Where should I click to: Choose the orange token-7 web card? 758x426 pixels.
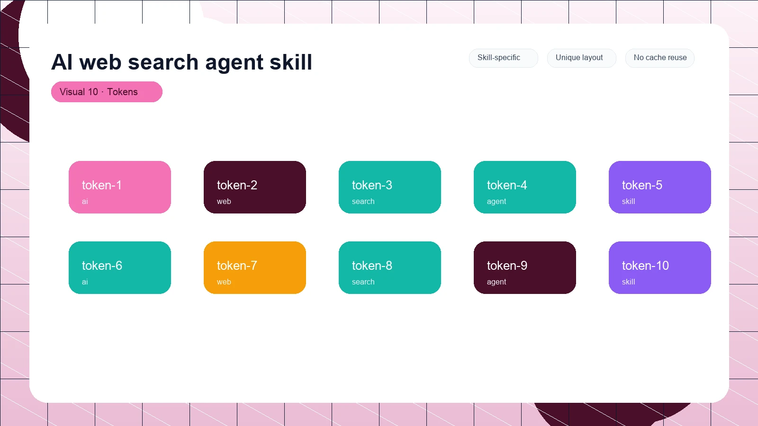tap(255, 267)
